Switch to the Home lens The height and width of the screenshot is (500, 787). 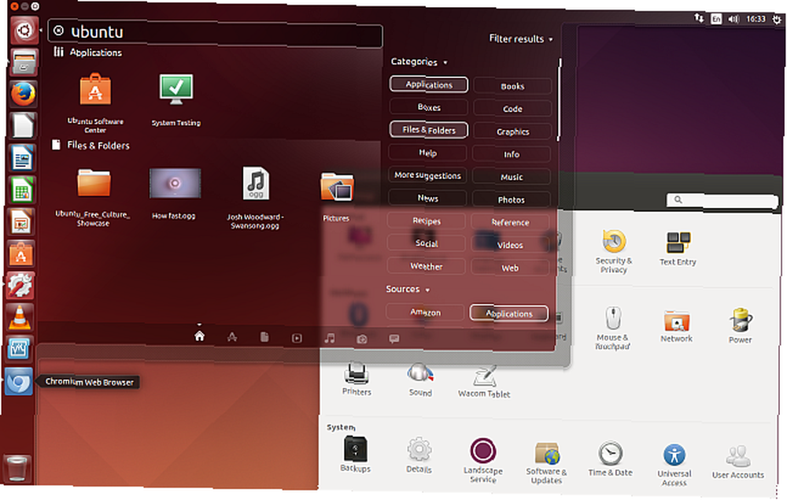(199, 336)
